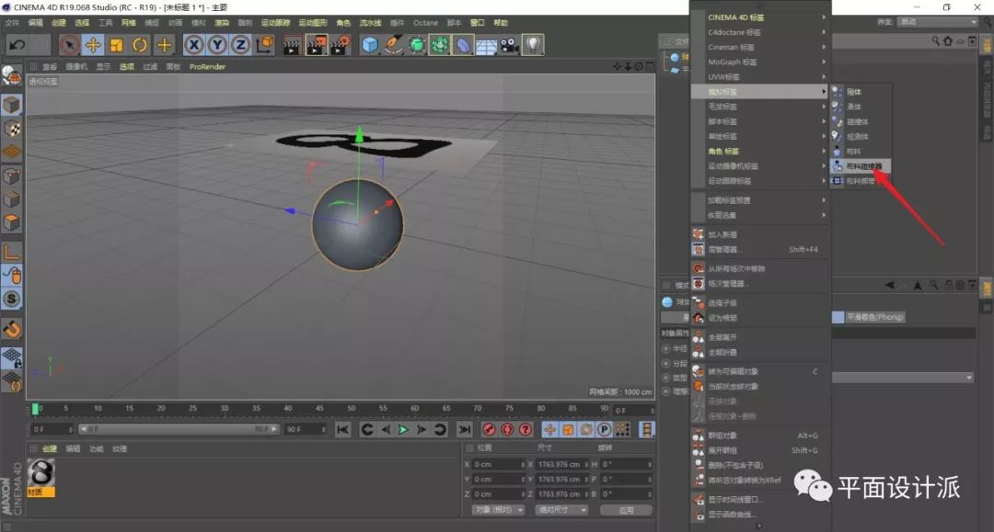994x532 pixels.
Task: Toggle X axis lock button
Action: pyautogui.click(x=193, y=44)
